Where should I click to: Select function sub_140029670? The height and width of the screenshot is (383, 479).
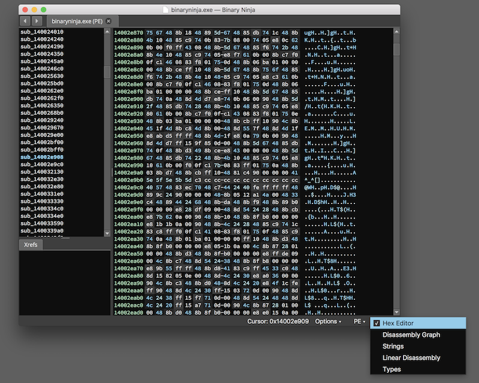tap(42, 127)
